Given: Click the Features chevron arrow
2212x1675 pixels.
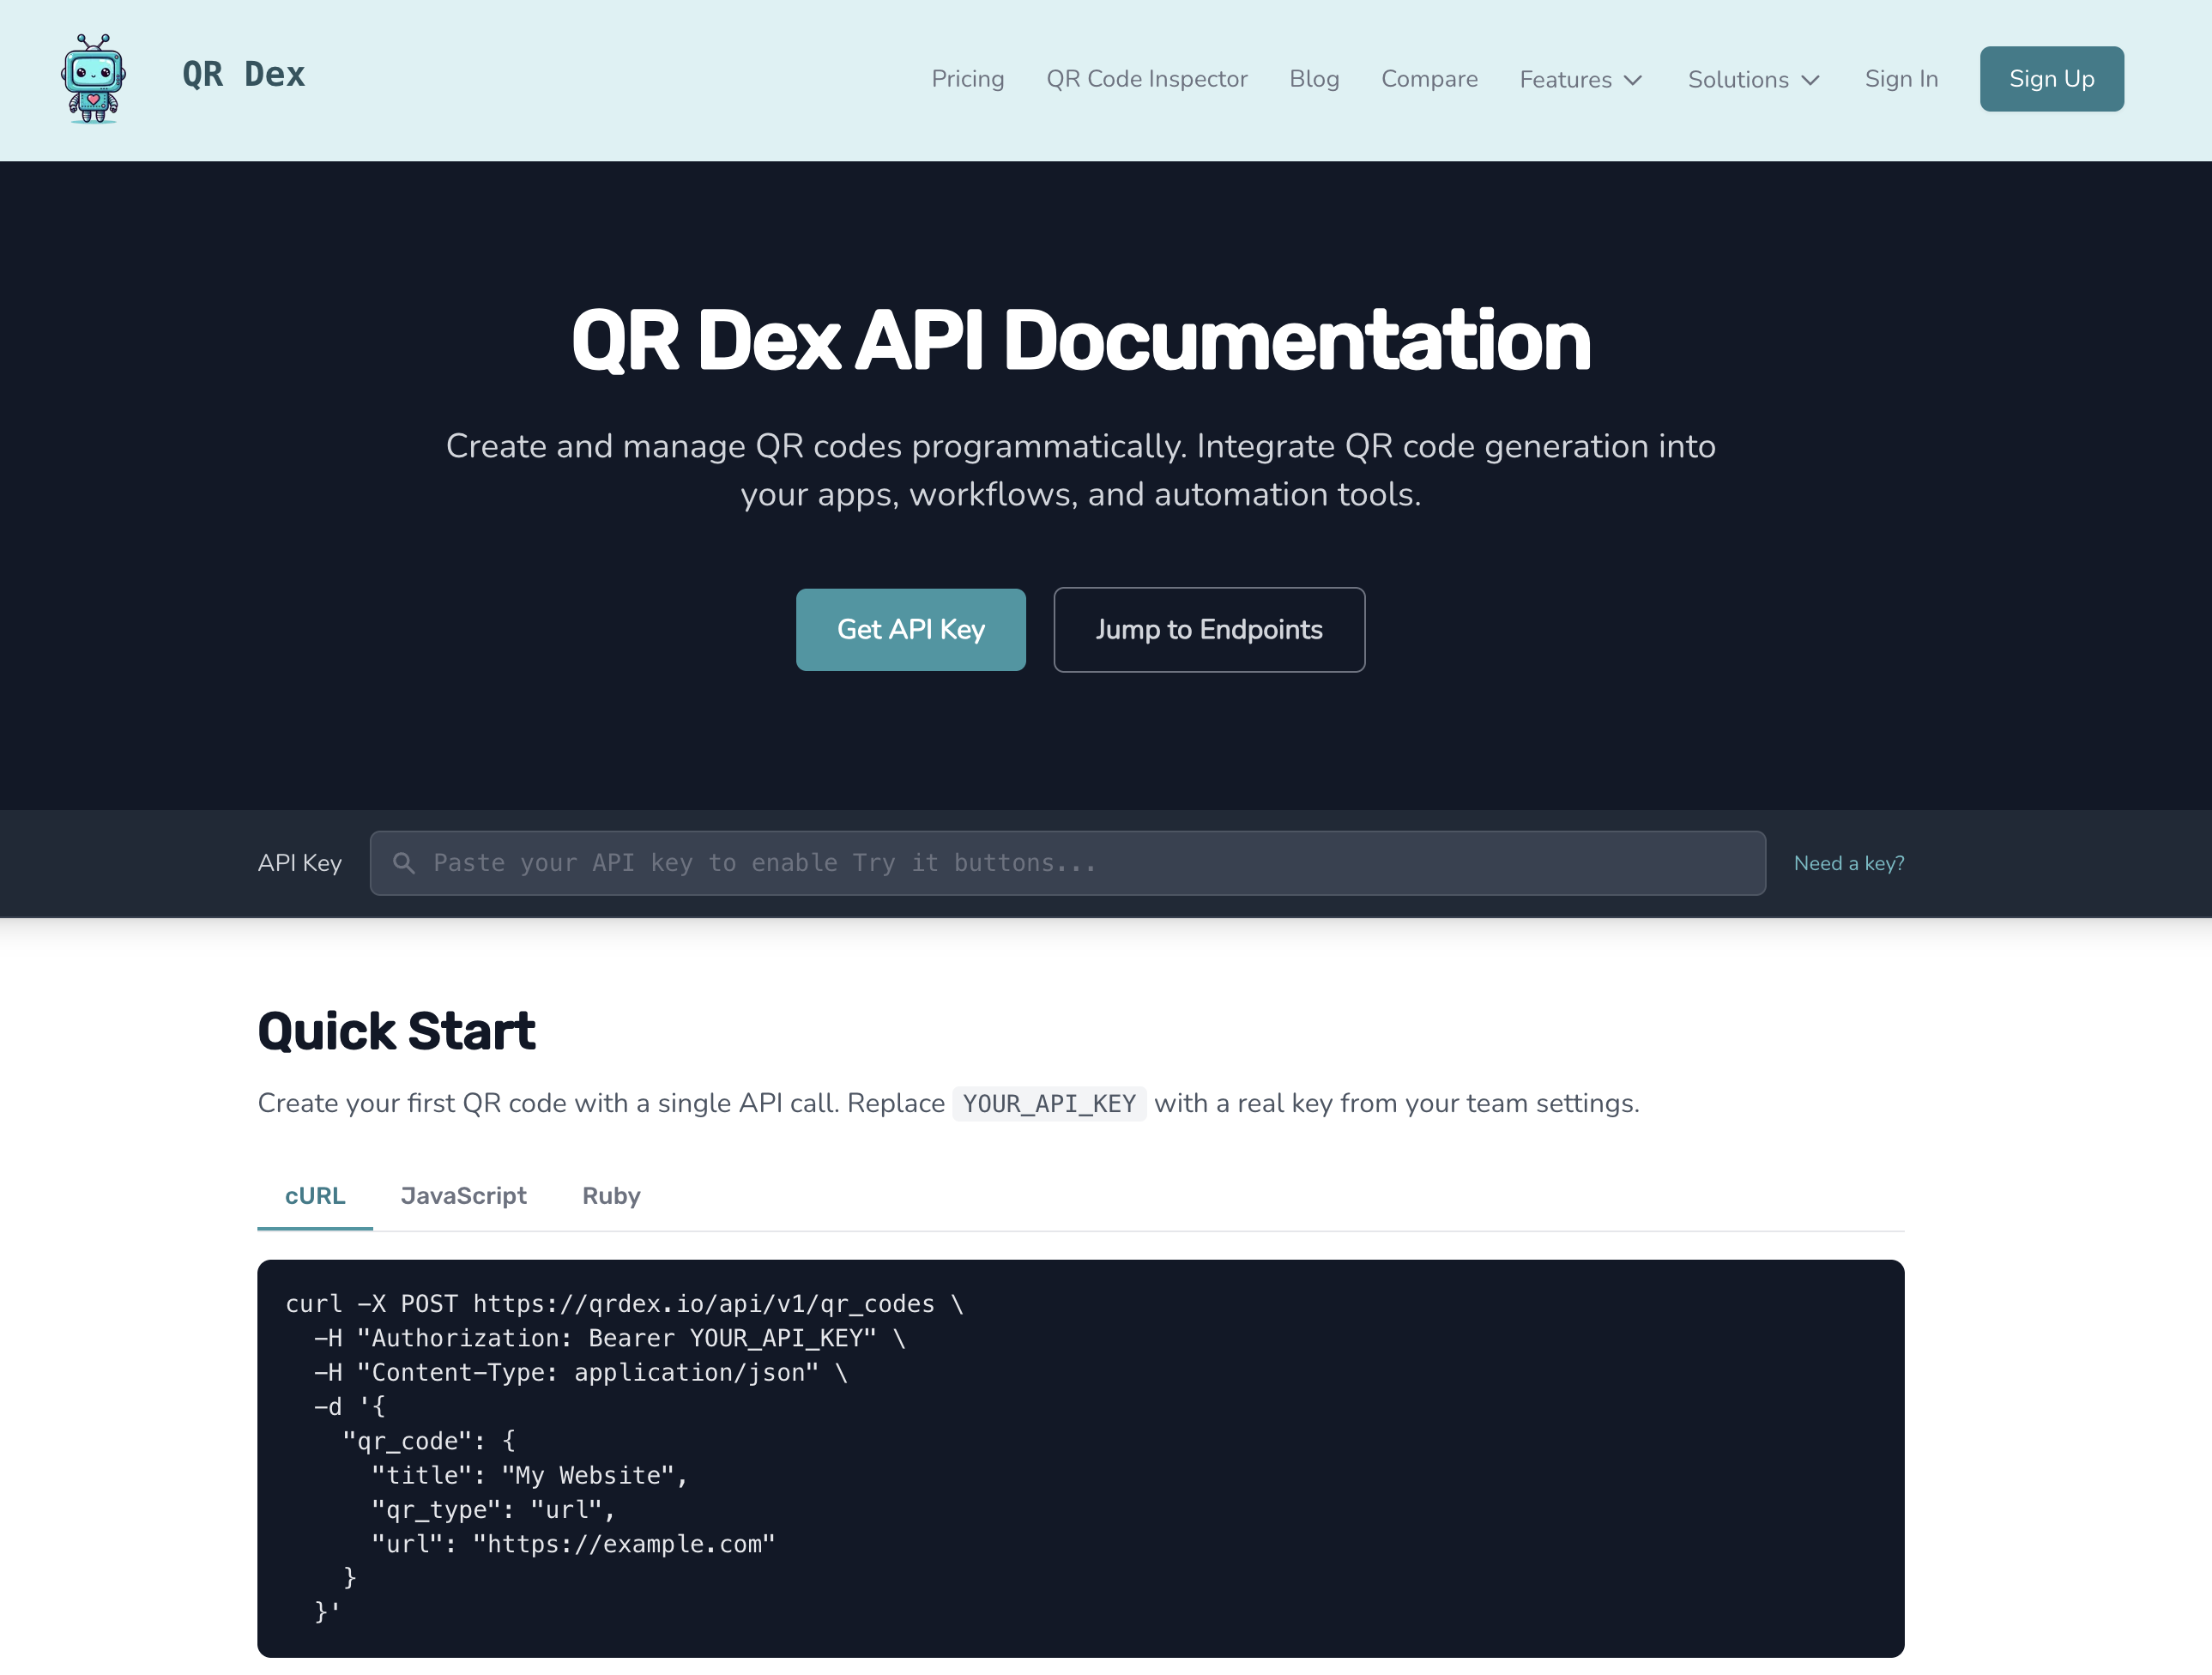Looking at the screenshot, I should tap(1633, 80).
